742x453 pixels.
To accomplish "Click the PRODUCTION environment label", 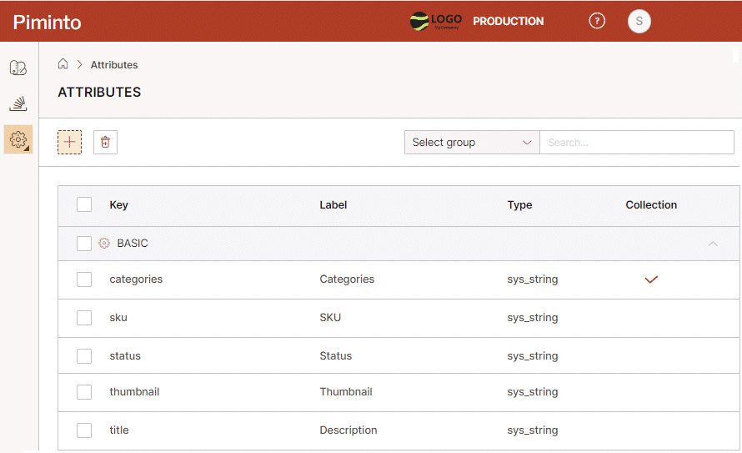I will coord(508,22).
